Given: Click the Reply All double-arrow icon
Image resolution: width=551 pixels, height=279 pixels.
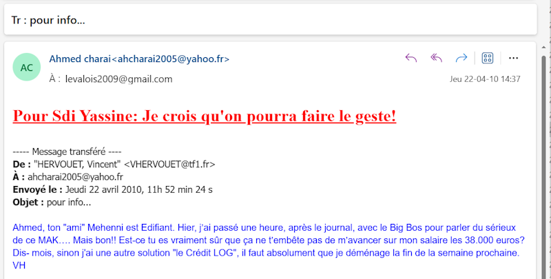Looking at the screenshot, I should pos(436,58).
